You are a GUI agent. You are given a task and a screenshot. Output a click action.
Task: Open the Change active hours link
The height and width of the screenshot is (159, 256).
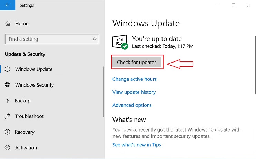135,79
